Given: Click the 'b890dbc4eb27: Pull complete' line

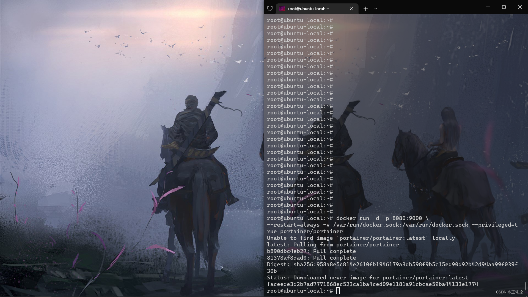Looking at the screenshot, I should click(311, 251).
